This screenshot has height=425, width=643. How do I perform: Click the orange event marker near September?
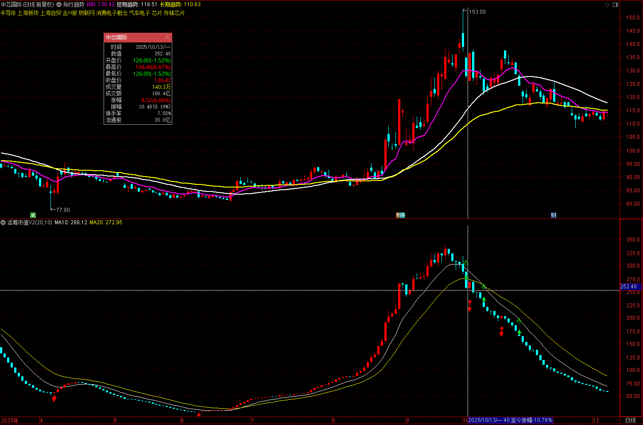point(400,215)
